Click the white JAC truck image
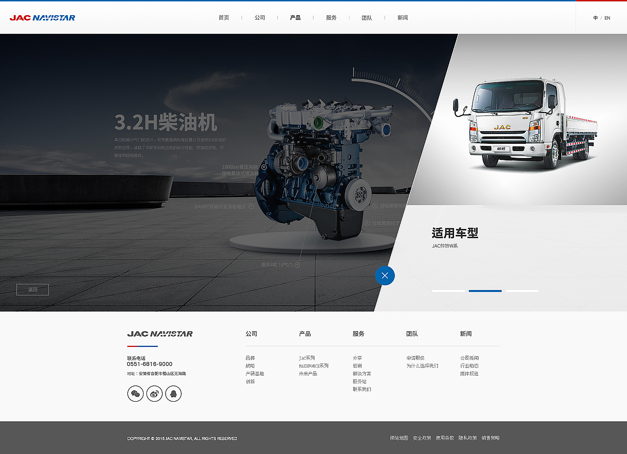Image resolution: width=627 pixels, height=454 pixels. (525, 122)
